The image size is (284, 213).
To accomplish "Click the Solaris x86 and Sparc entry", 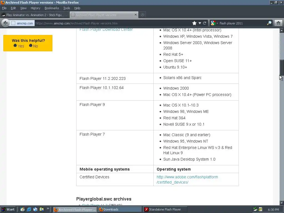I will pos(182,78).
